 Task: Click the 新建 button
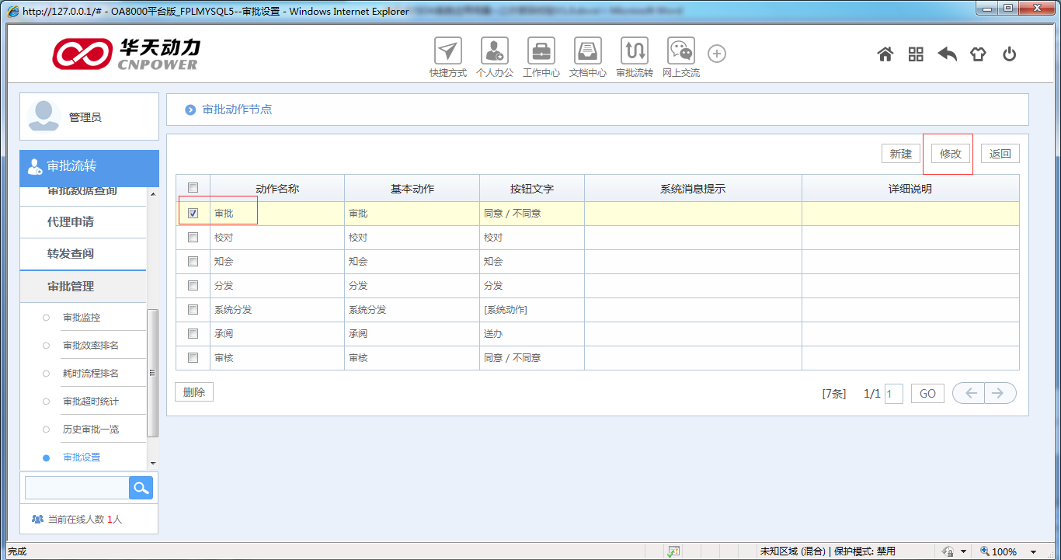tap(900, 153)
